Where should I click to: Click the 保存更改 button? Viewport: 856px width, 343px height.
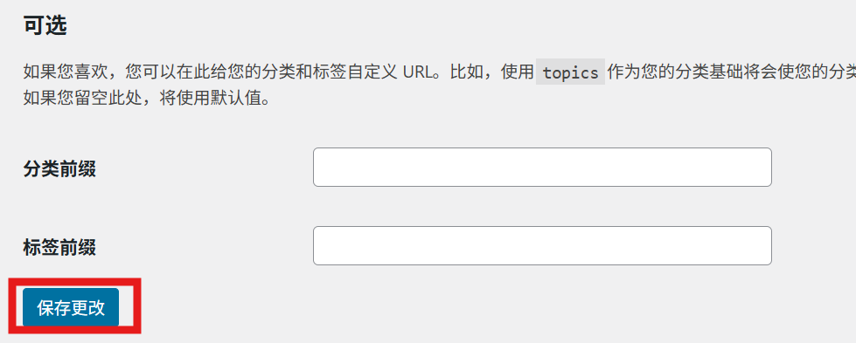click(x=71, y=307)
